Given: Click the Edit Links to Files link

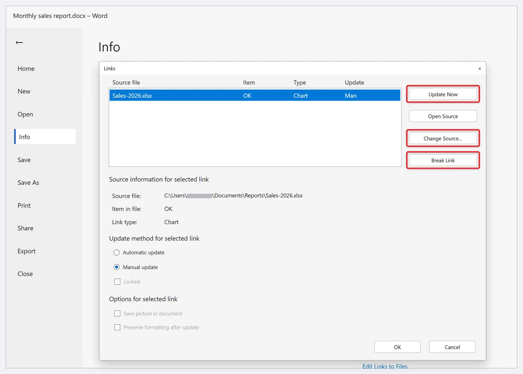Looking at the screenshot, I should point(385,367).
